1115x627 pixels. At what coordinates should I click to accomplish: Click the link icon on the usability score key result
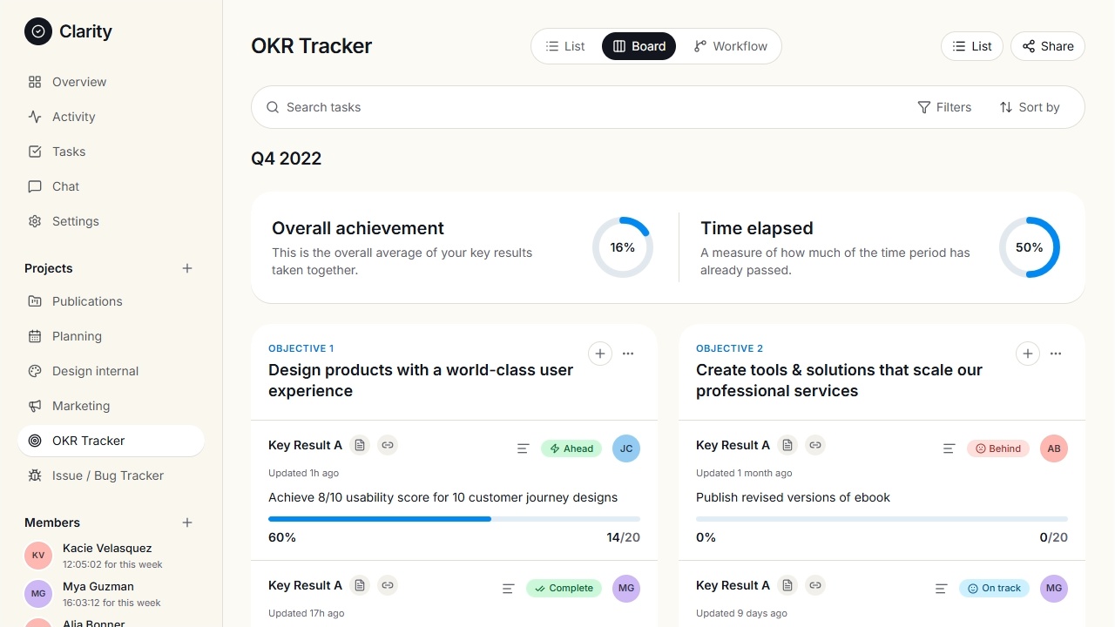388,445
